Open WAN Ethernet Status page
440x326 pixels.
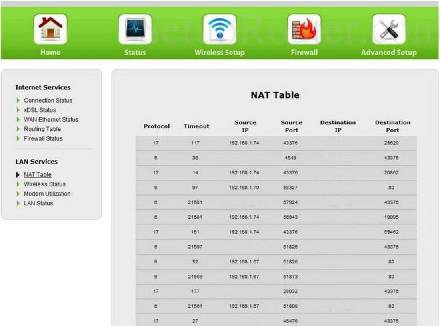pyautogui.click(x=51, y=119)
